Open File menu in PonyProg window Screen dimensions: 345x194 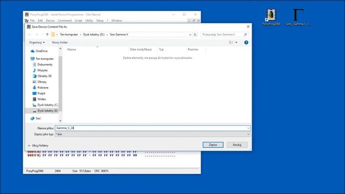pyautogui.click(x=32, y=20)
